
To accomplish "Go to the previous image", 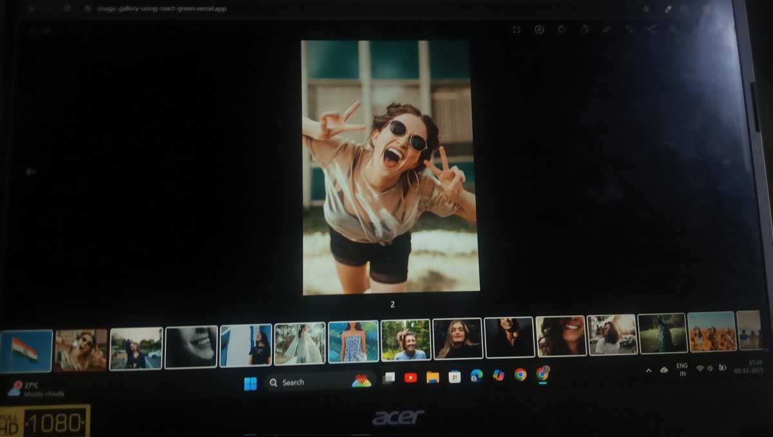I will (30, 171).
